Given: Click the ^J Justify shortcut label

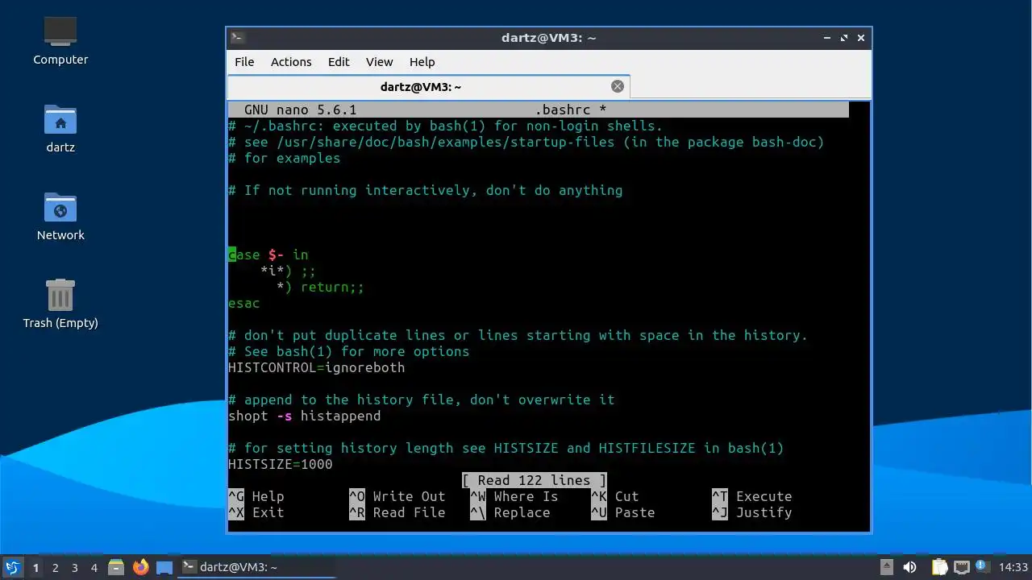Looking at the screenshot, I should pyautogui.click(x=752, y=512).
